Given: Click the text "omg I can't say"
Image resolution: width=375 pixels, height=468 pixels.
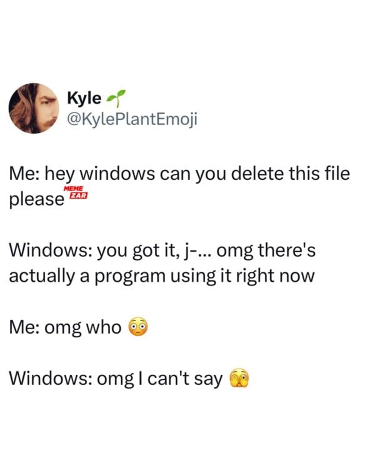Looking at the screenshot, I should pyautogui.click(x=160, y=379).
